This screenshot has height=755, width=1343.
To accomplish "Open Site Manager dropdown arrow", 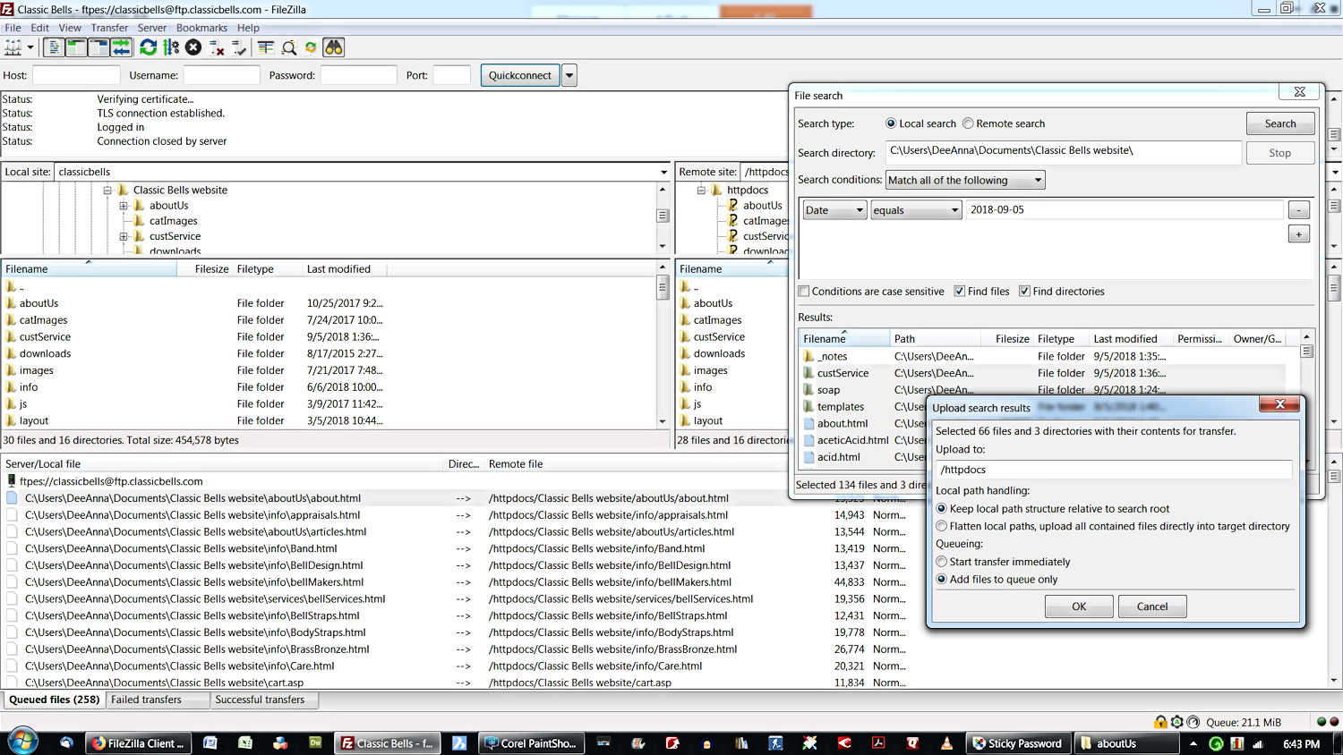I will point(30,47).
